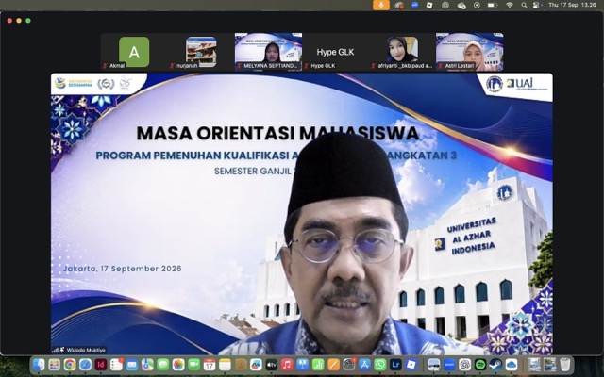Open Apple TV from the dock
604x377 pixels.
(x=272, y=365)
